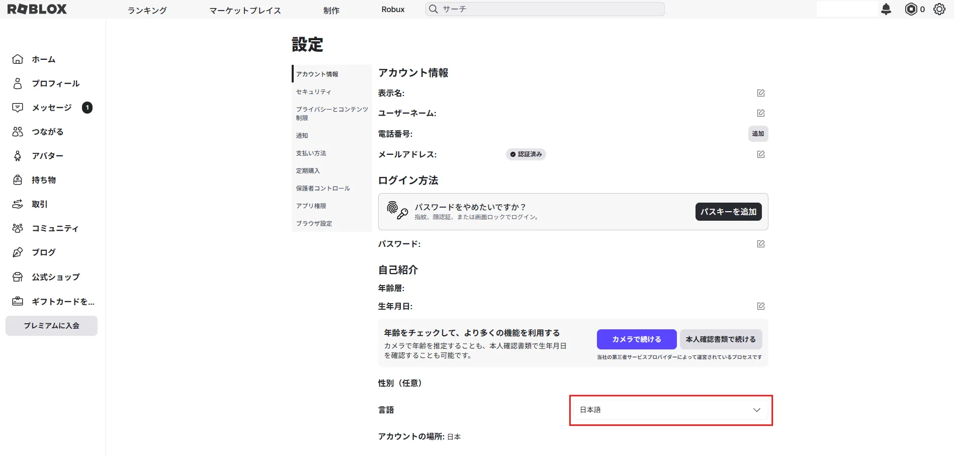
Task: Click the 本人確認書類で続ける button
Action: point(721,339)
